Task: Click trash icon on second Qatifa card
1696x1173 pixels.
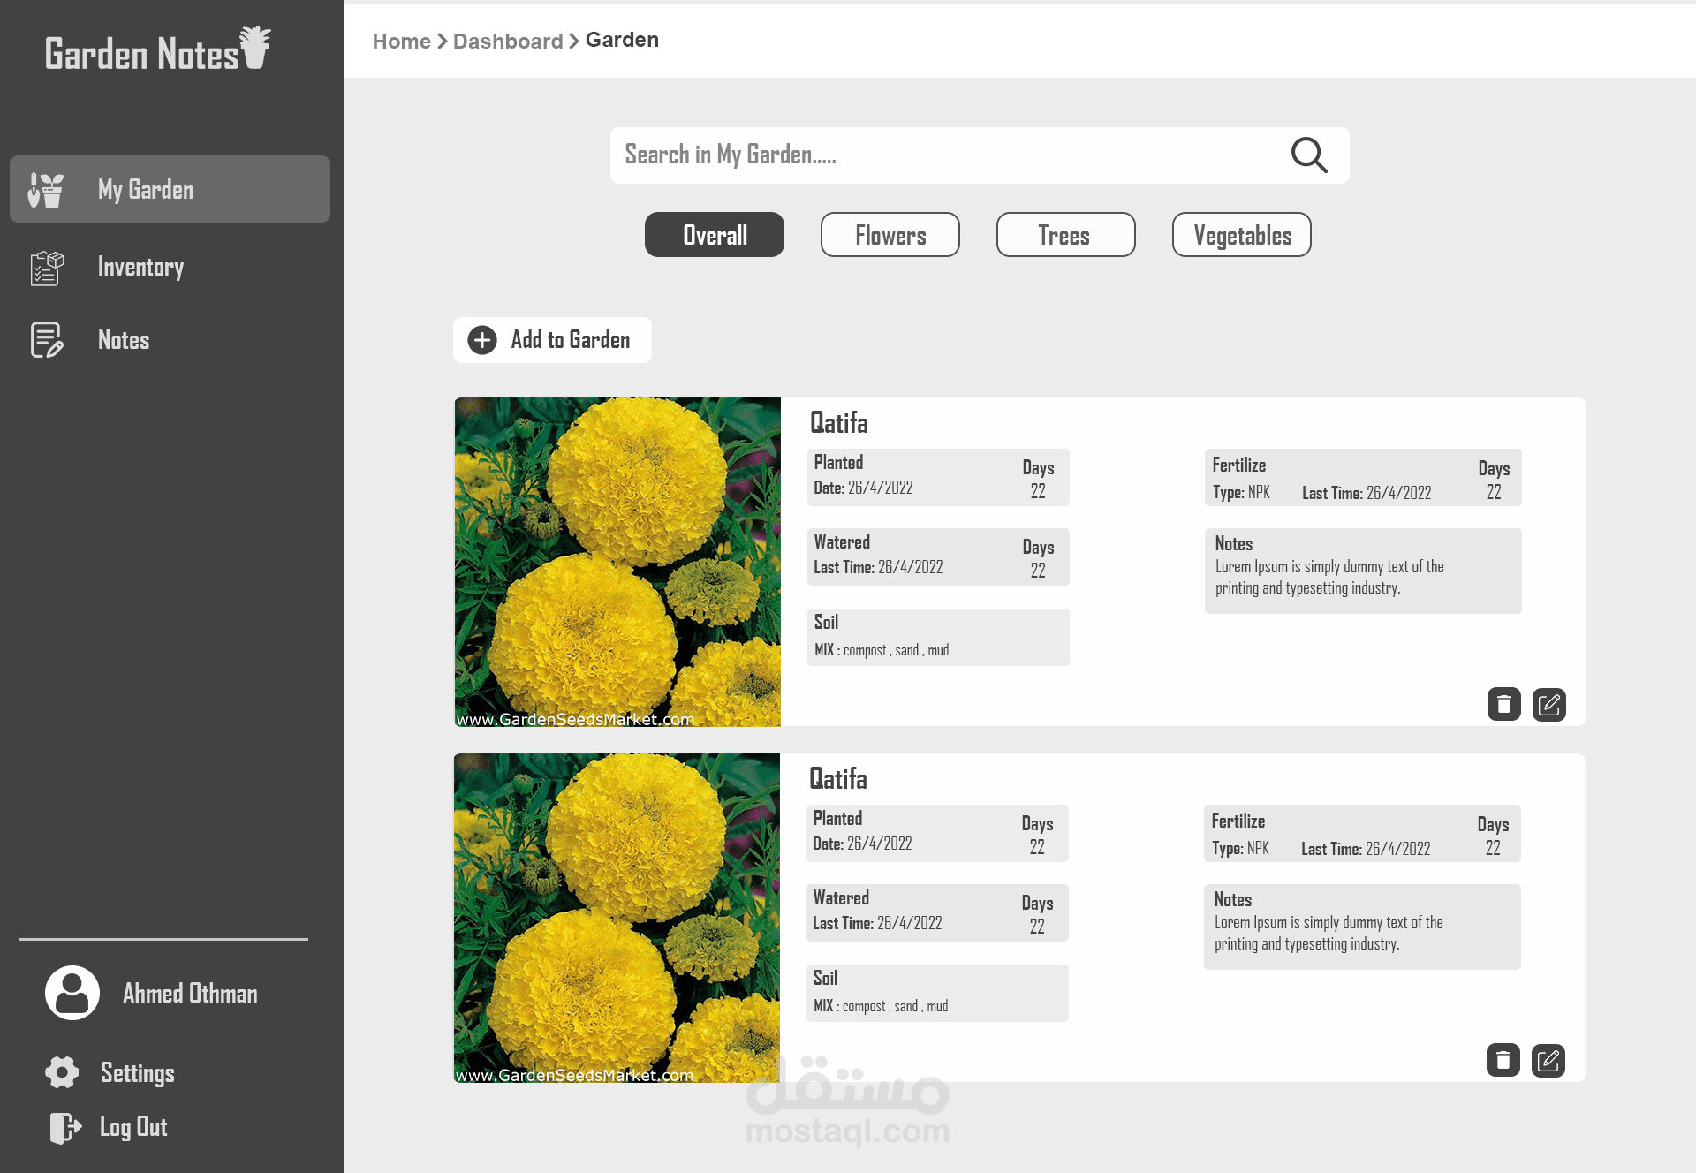Action: 1503,1061
